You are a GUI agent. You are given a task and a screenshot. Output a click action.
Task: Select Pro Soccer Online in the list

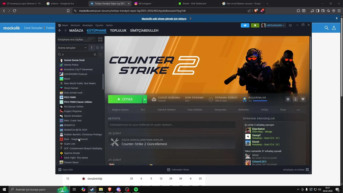(x=74, y=107)
